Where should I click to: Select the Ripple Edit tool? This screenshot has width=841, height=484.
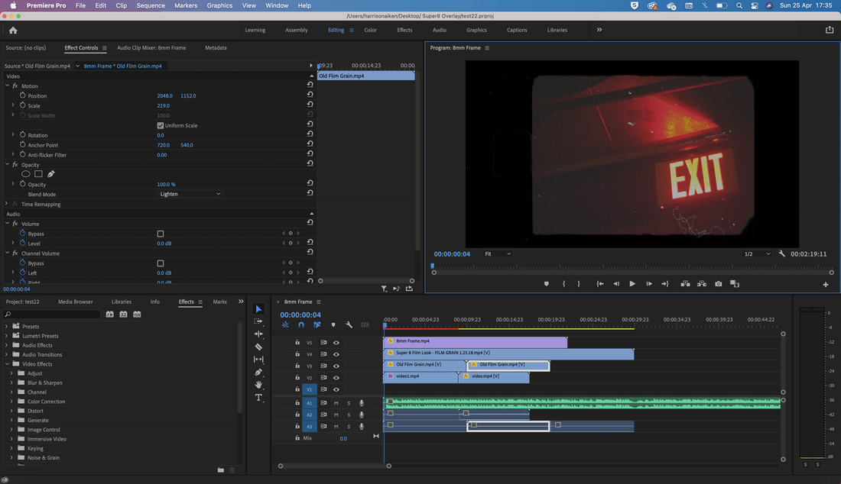click(258, 334)
